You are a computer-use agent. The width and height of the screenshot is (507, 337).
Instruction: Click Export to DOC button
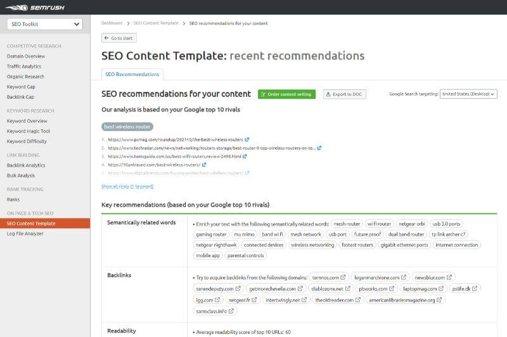click(x=344, y=94)
